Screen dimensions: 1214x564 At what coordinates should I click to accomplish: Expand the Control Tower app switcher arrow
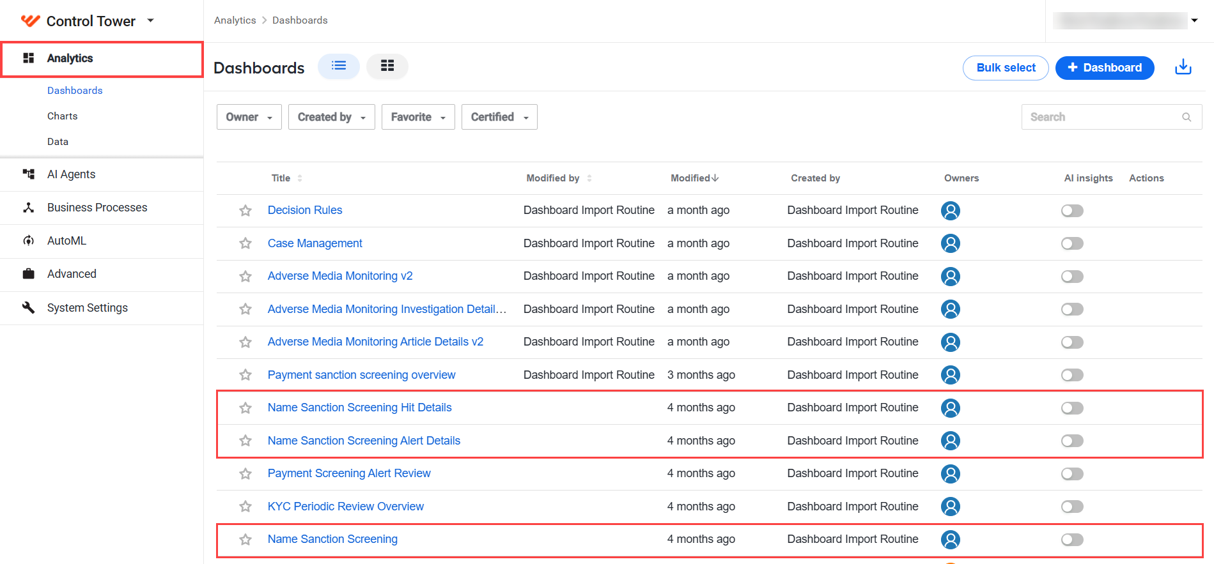point(151,20)
